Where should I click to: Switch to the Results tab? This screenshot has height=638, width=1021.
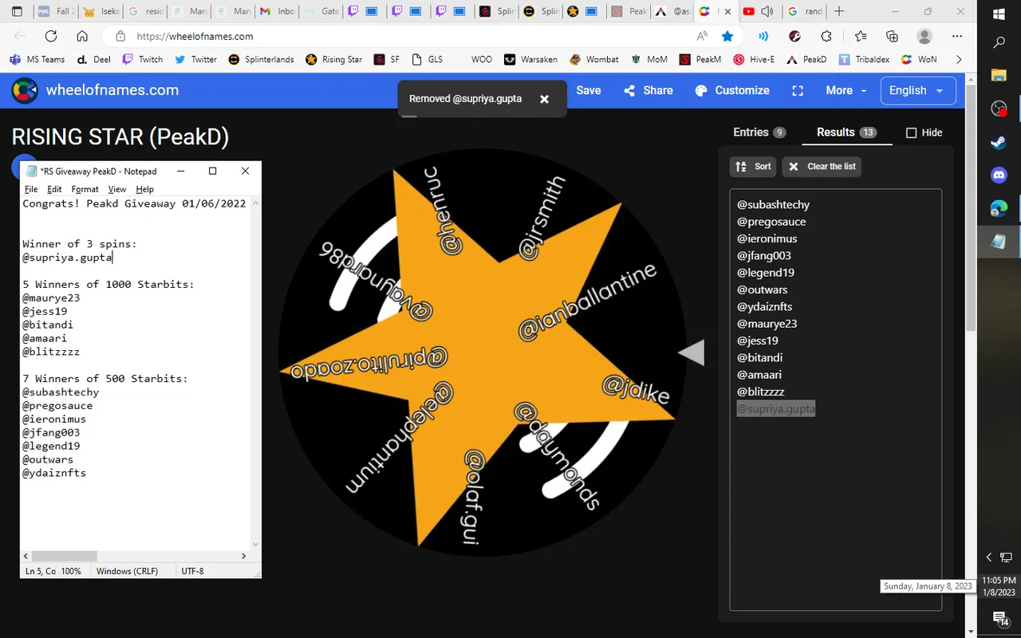[846, 132]
